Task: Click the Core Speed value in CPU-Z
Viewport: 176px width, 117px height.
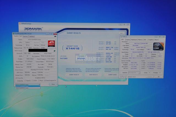Action: [134, 63]
